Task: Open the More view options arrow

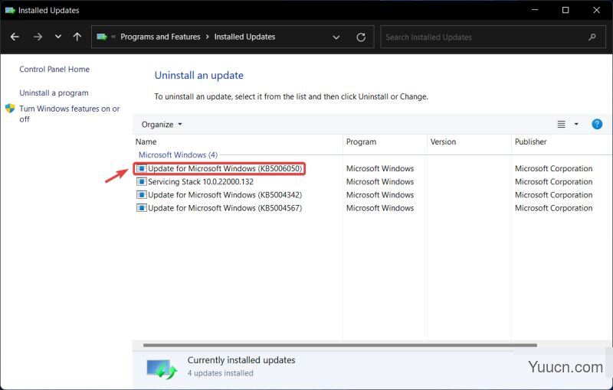Action: (x=576, y=125)
